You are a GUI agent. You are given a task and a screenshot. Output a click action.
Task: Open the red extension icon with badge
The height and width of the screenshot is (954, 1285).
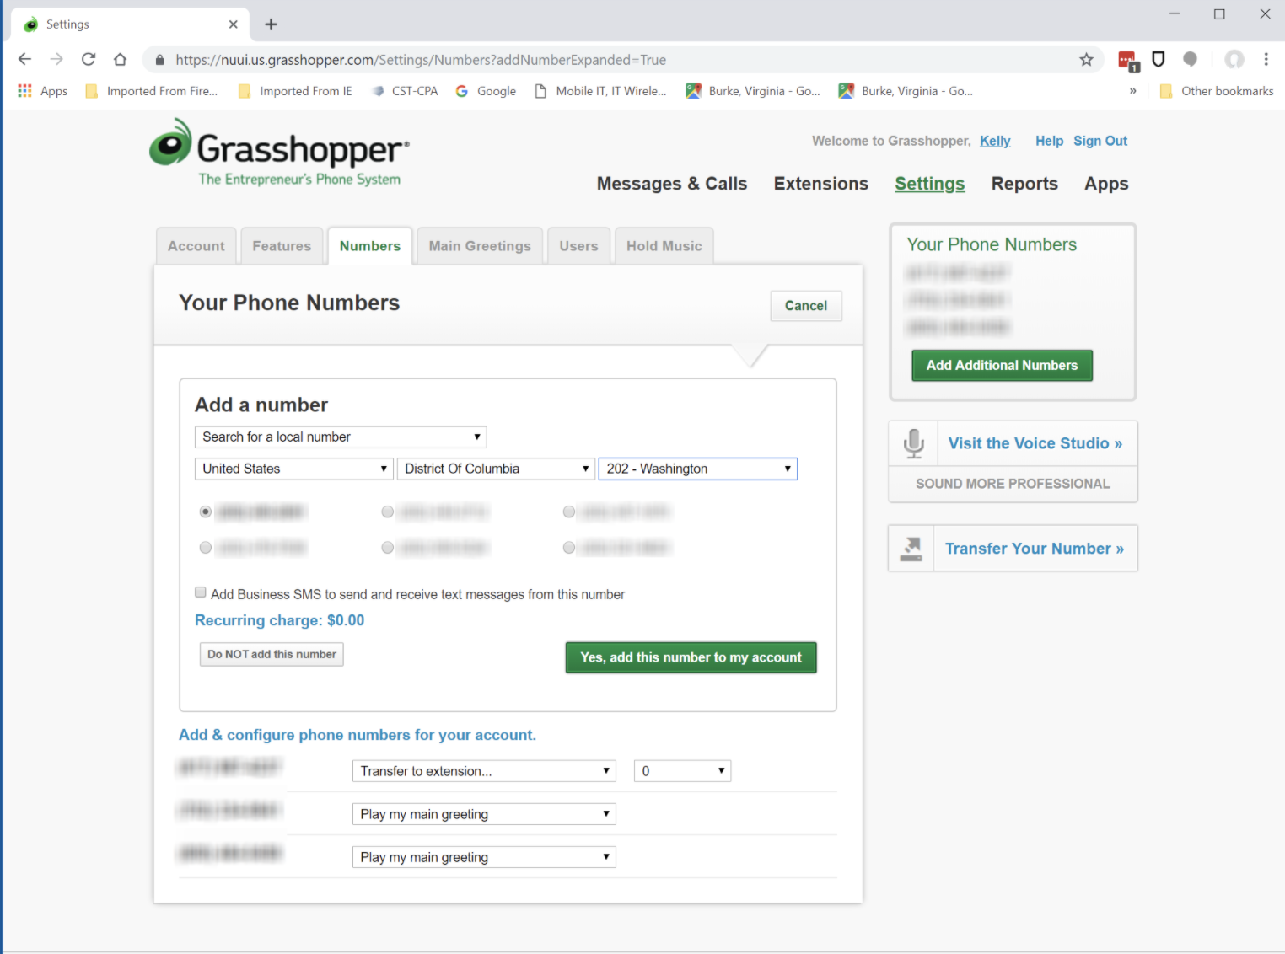[1127, 60]
